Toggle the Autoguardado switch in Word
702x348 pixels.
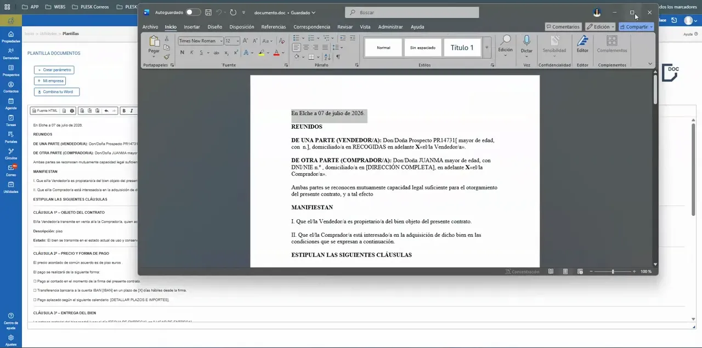click(x=193, y=12)
